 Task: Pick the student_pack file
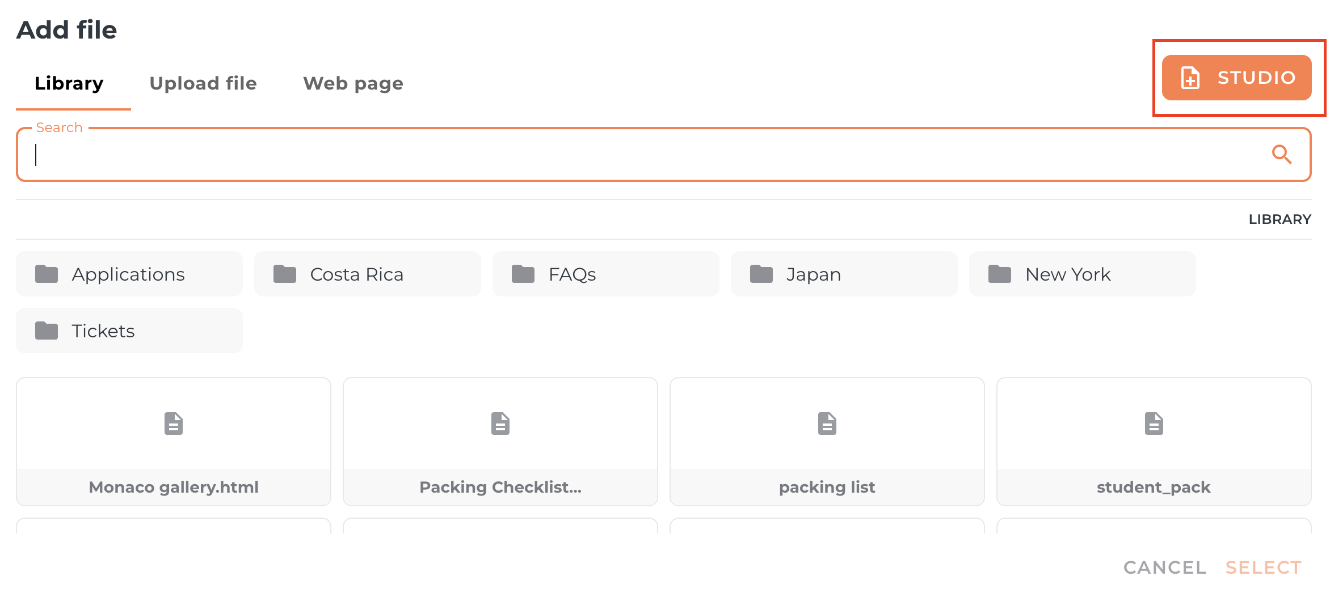pos(1154,441)
